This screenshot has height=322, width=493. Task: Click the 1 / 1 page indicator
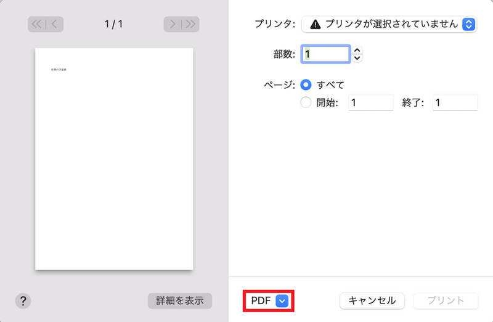tap(113, 24)
